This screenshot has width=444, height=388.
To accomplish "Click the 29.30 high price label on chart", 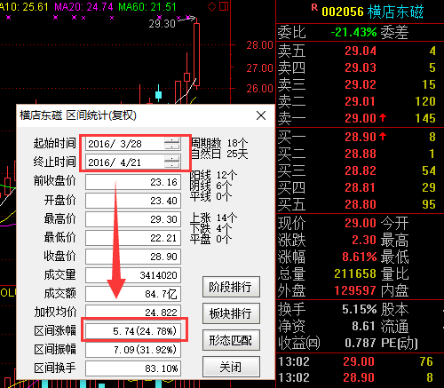I will pyautogui.click(x=162, y=23).
